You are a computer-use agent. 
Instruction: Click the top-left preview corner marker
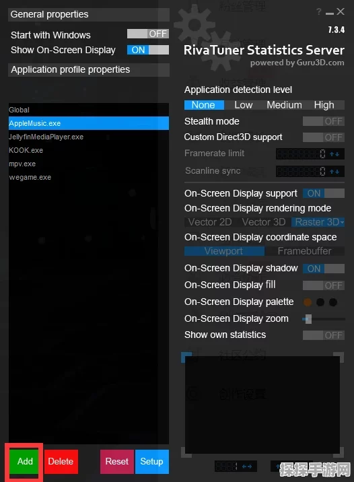[x=186, y=358]
